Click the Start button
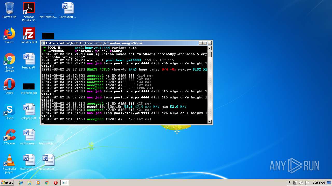The width and height of the screenshot is (332, 186). (x=7, y=182)
